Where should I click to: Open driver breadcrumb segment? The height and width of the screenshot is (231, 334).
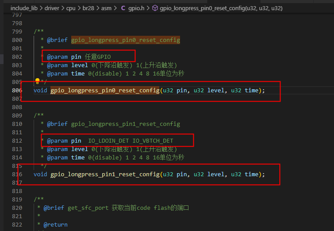point(52,8)
